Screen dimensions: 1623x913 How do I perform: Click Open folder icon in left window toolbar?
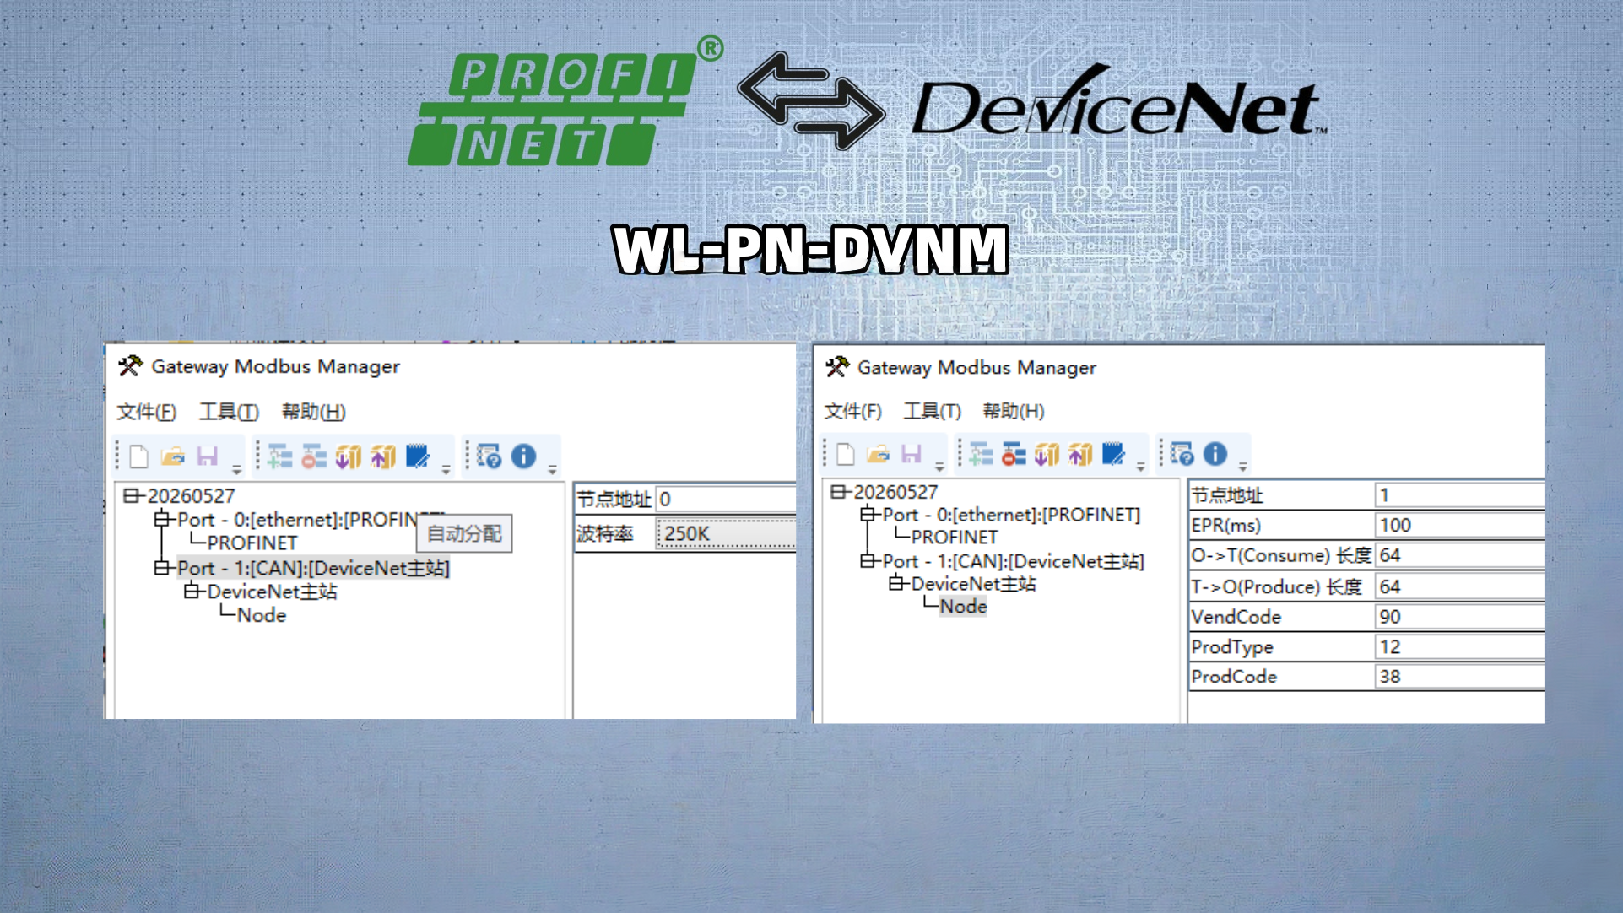point(173,456)
